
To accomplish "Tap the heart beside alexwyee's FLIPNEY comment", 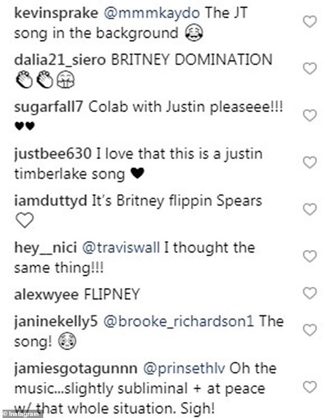I will [310, 295].
